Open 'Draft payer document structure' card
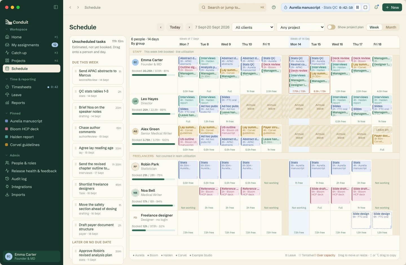The height and width of the screenshot is (265, 406). tap(98, 229)
